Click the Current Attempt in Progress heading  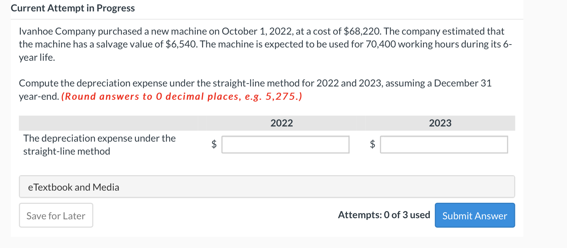pyautogui.click(x=73, y=8)
